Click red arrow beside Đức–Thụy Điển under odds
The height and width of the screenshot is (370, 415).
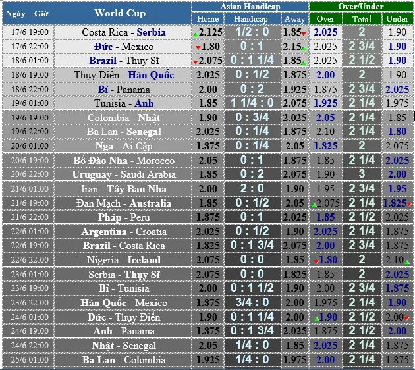click(x=408, y=319)
